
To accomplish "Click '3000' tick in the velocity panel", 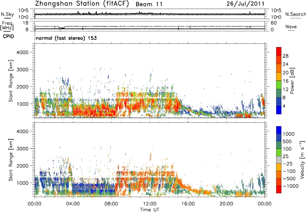I will click(23, 148).
